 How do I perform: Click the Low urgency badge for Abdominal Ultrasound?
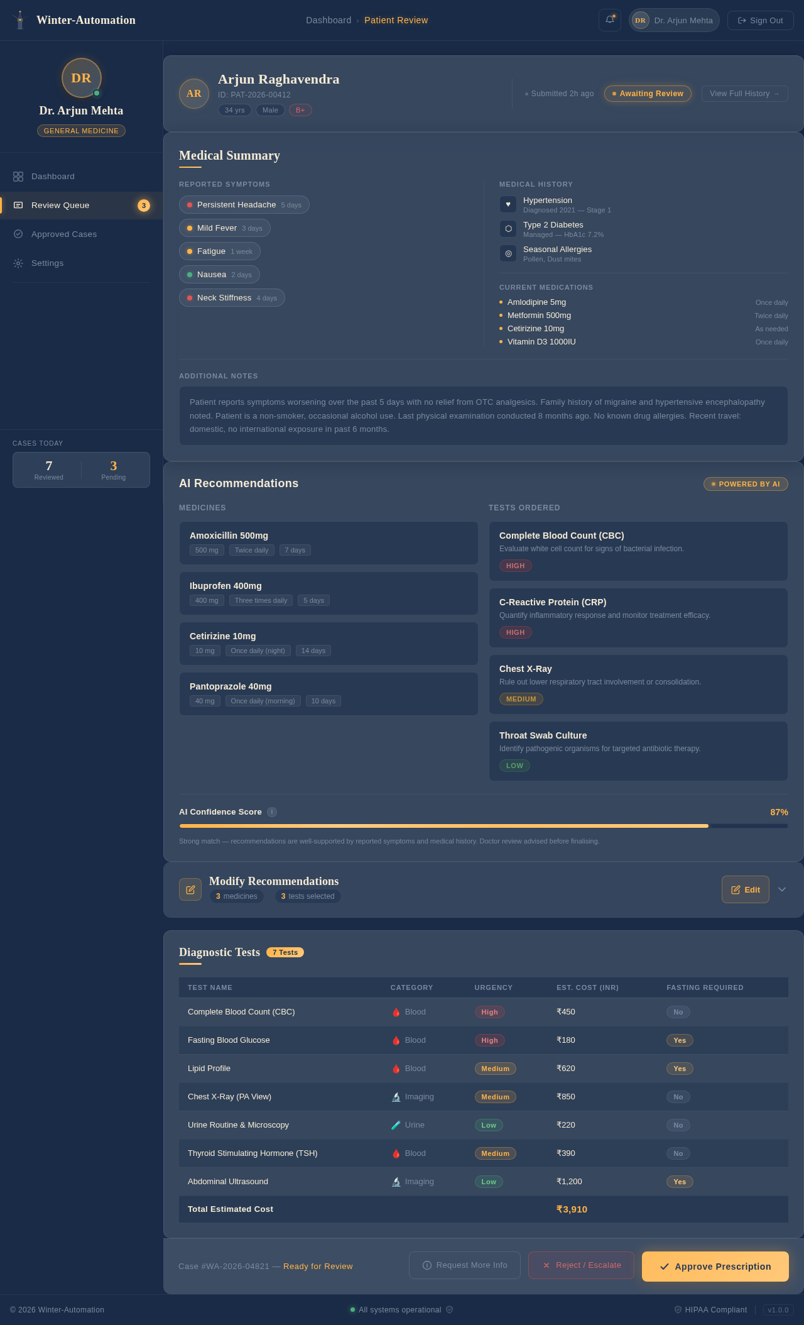pyautogui.click(x=489, y=1182)
